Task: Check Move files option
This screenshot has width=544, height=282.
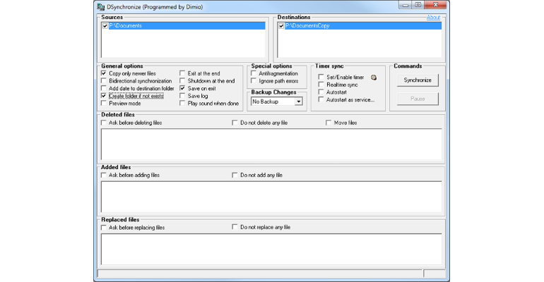Action: pyautogui.click(x=329, y=123)
